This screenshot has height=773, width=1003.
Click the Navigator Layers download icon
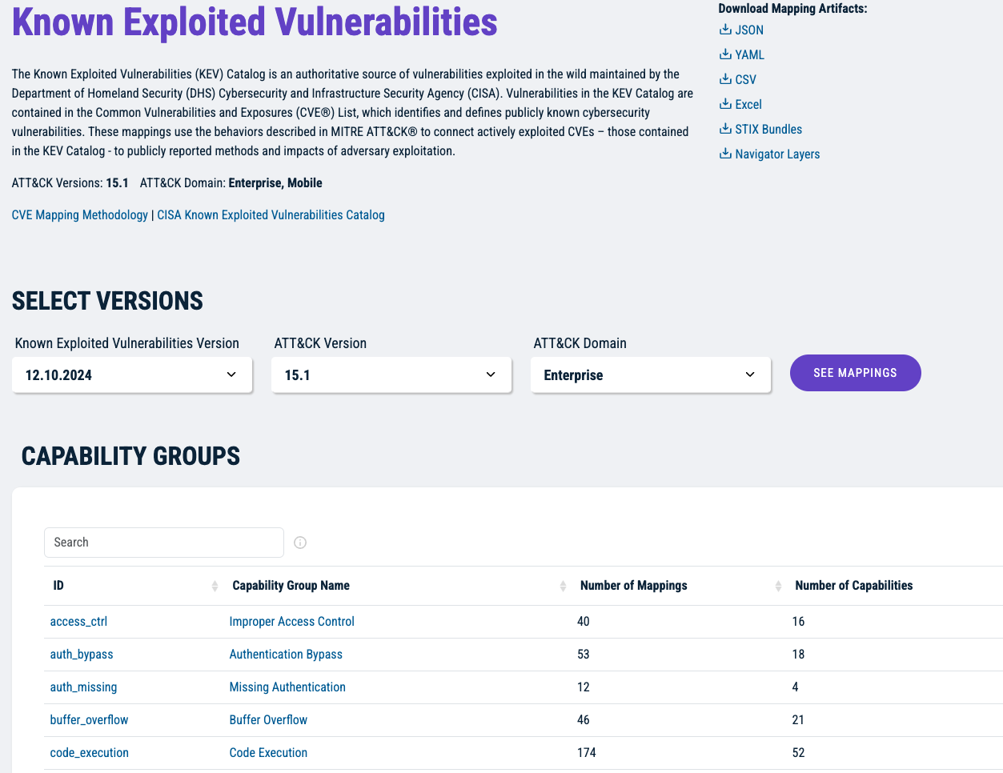724,154
